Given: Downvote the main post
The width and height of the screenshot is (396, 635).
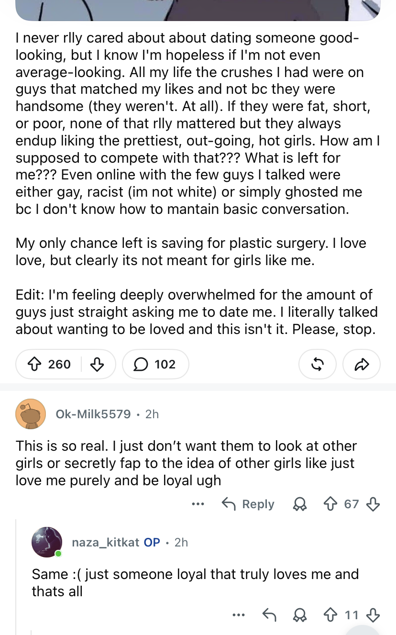Looking at the screenshot, I should [x=97, y=365].
